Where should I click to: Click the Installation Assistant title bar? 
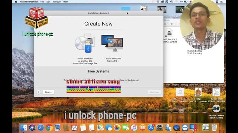click(98, 13)
